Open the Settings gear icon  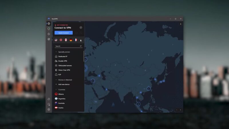(x=49, y=110)
